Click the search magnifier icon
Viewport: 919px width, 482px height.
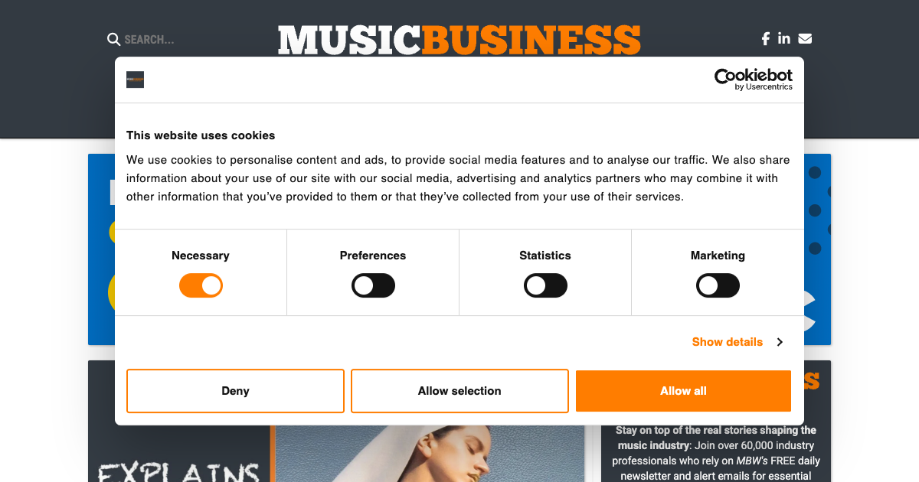tap(113, 39)
